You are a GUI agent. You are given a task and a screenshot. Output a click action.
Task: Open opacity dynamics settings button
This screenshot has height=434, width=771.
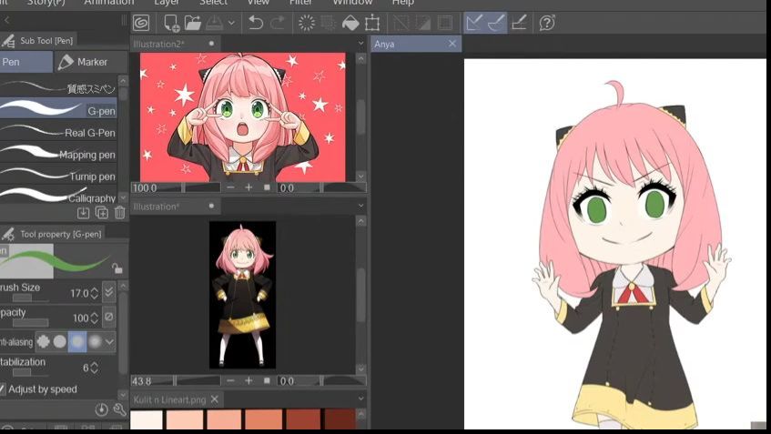click(x=109, y=317)
